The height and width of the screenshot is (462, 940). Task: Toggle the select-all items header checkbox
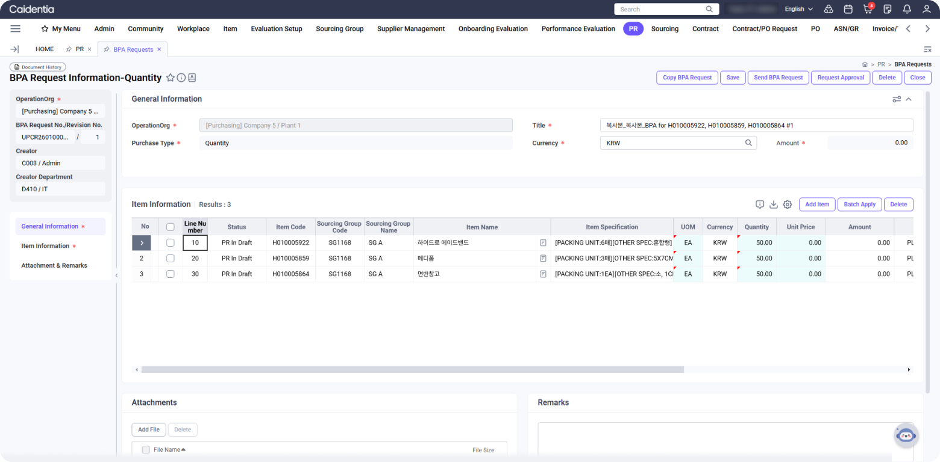coord(171,227)
